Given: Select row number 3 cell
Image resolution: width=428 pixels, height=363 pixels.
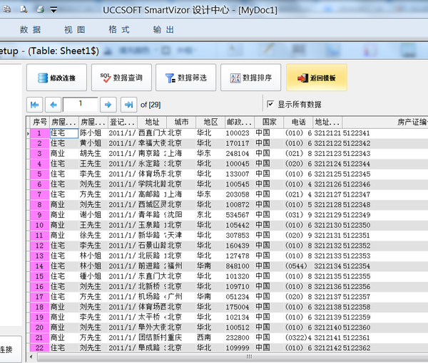Looking at the screenshot, I should (39, 153).
